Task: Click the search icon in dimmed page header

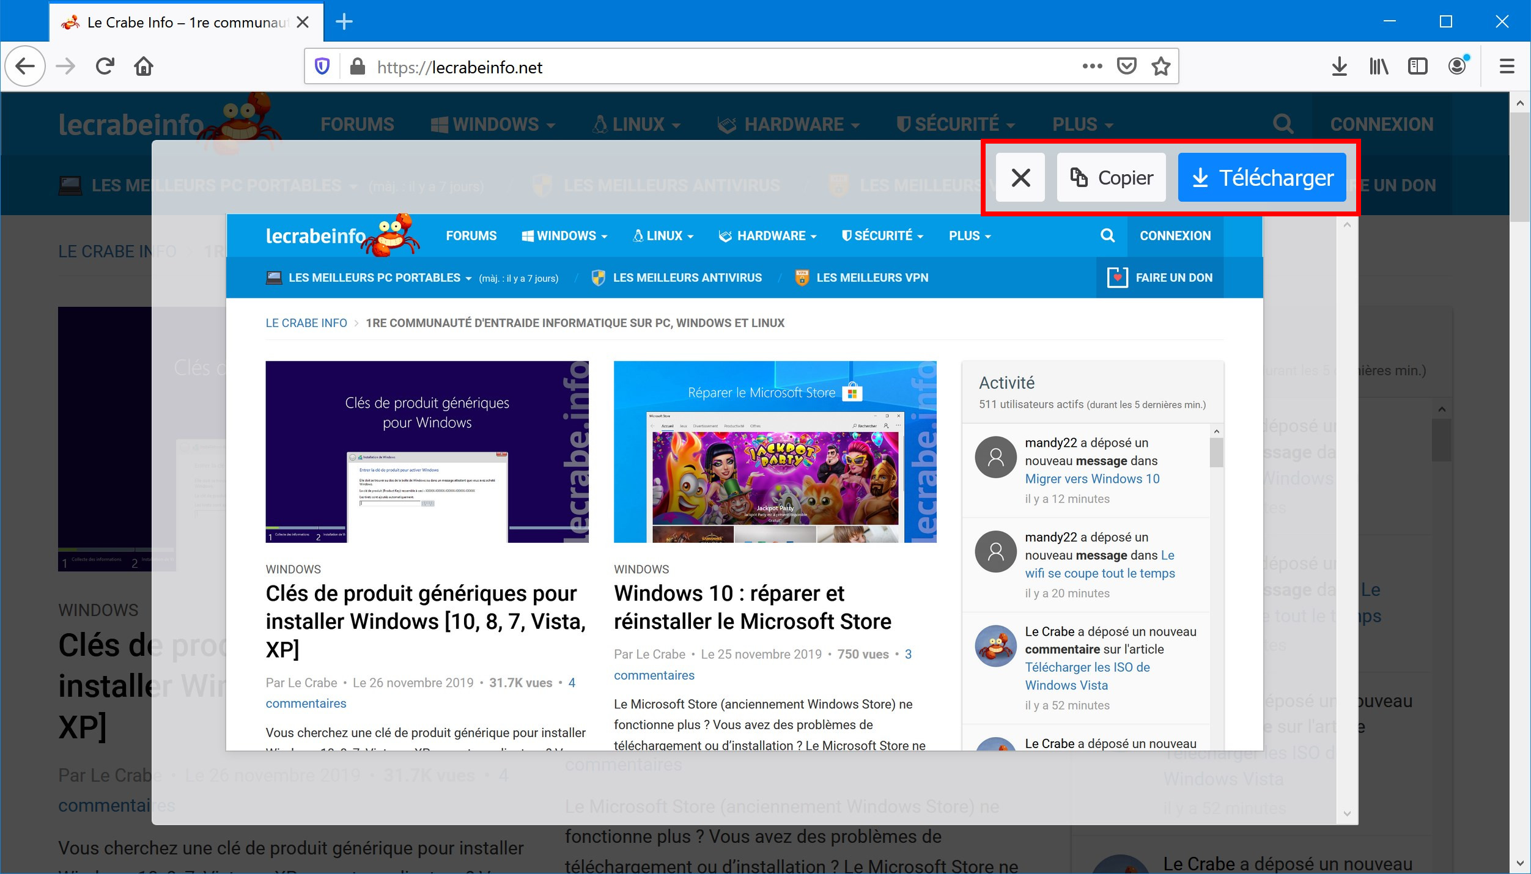Action: [x=1283, y=125]
